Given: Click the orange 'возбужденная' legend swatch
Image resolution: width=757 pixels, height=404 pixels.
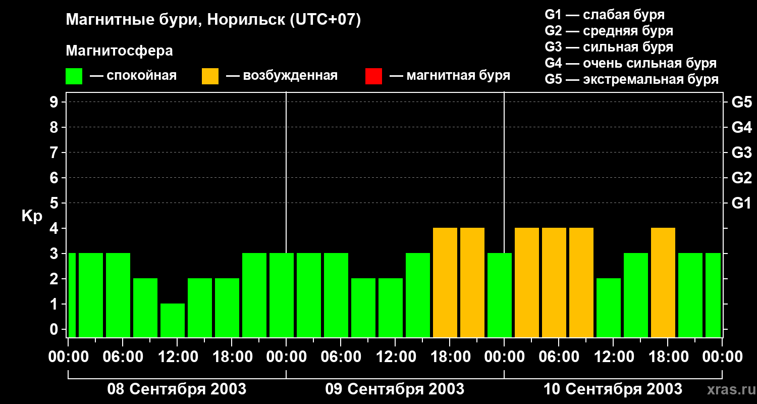Looking at the screenshot, I should [210, 76].
